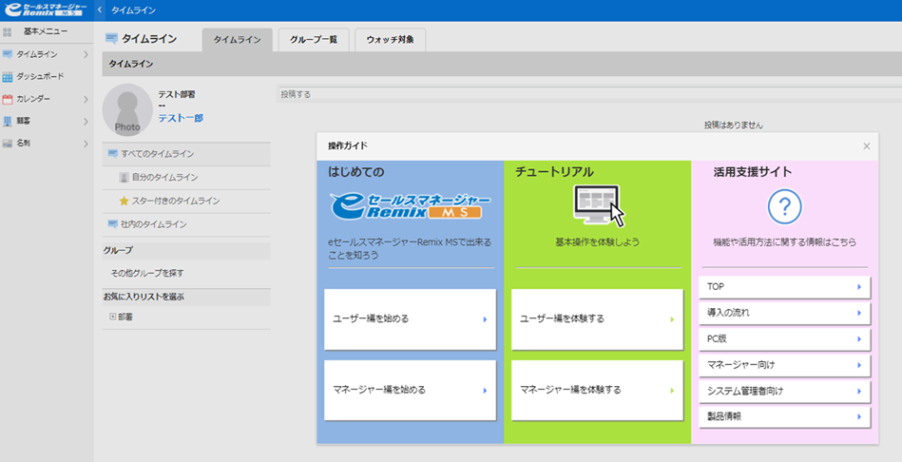Click the すべてのタイムライン chat icon
Image resolution: width=902 pixels, height=462 pixels.
pos(113,154)
